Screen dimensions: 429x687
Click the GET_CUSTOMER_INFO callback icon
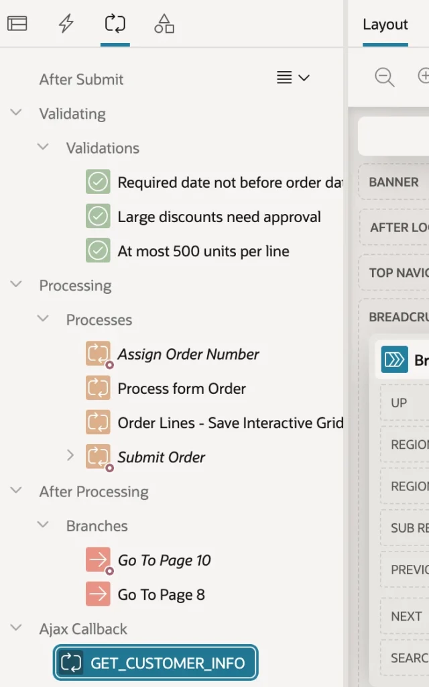click(x=71, y=662)
